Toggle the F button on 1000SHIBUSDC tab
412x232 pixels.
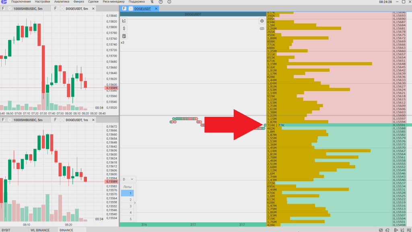click(4, 8)
